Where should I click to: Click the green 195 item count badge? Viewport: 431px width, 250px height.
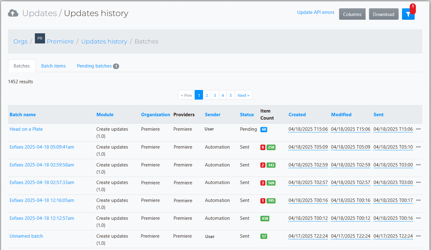click(271, 201)
